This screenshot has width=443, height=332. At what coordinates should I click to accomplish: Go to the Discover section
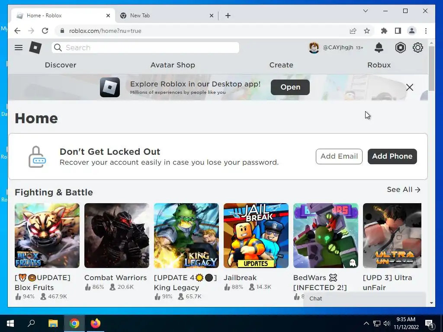click(x=61, y=65)
